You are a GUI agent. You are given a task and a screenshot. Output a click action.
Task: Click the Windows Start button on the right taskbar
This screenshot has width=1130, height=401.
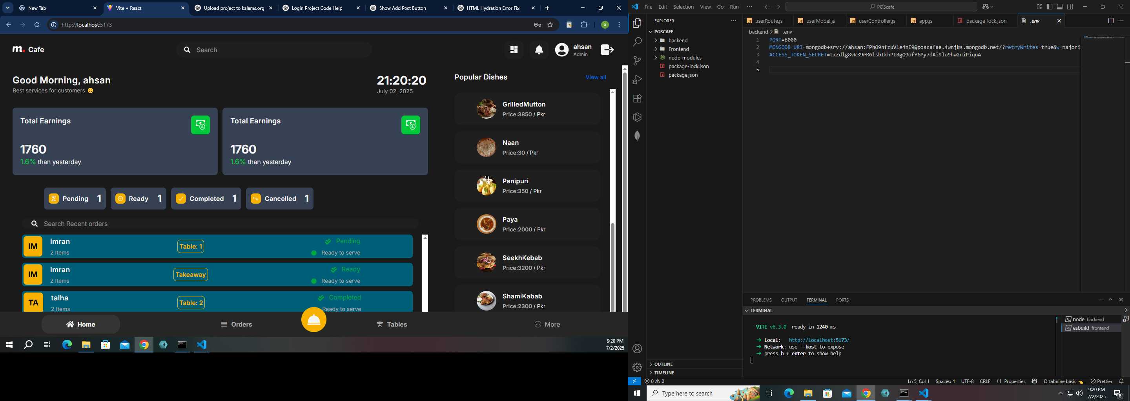(637, 393)
